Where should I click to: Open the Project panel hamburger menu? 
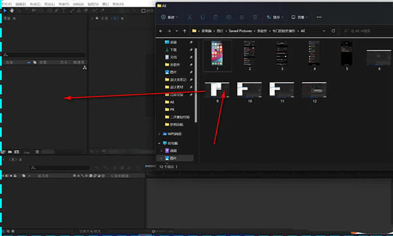click(14, 18)
